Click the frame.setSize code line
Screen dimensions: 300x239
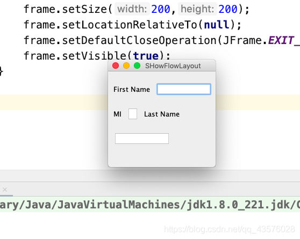pos(137,9)
